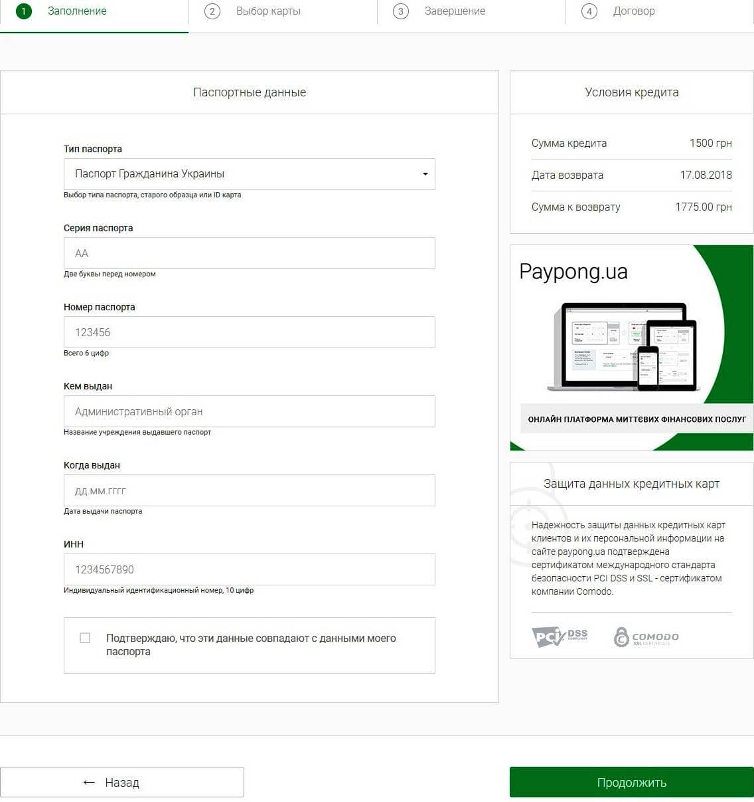The width and height of the screenshot is (754, 802).
Task: Click the Продолжить button
Action: pos(631,782)
